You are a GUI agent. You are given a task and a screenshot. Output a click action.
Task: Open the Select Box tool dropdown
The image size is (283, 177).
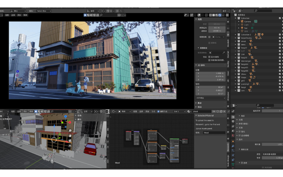click(44, 11)
